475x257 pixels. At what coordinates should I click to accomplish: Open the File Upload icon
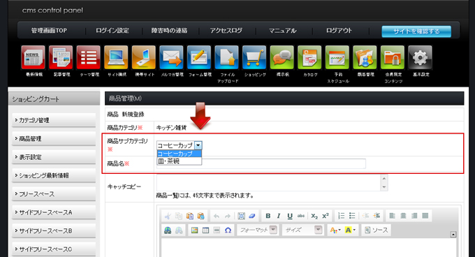tap(227, 57)
